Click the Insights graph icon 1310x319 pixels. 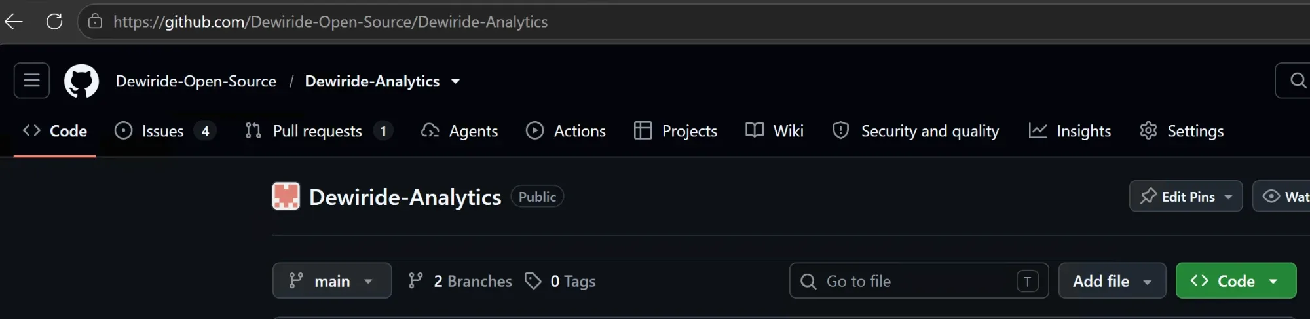click(1038, 130)
